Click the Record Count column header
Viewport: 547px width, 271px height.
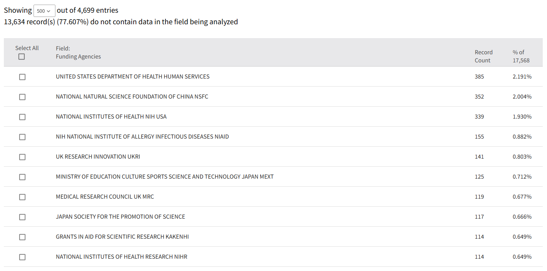(x=483, y=56)
